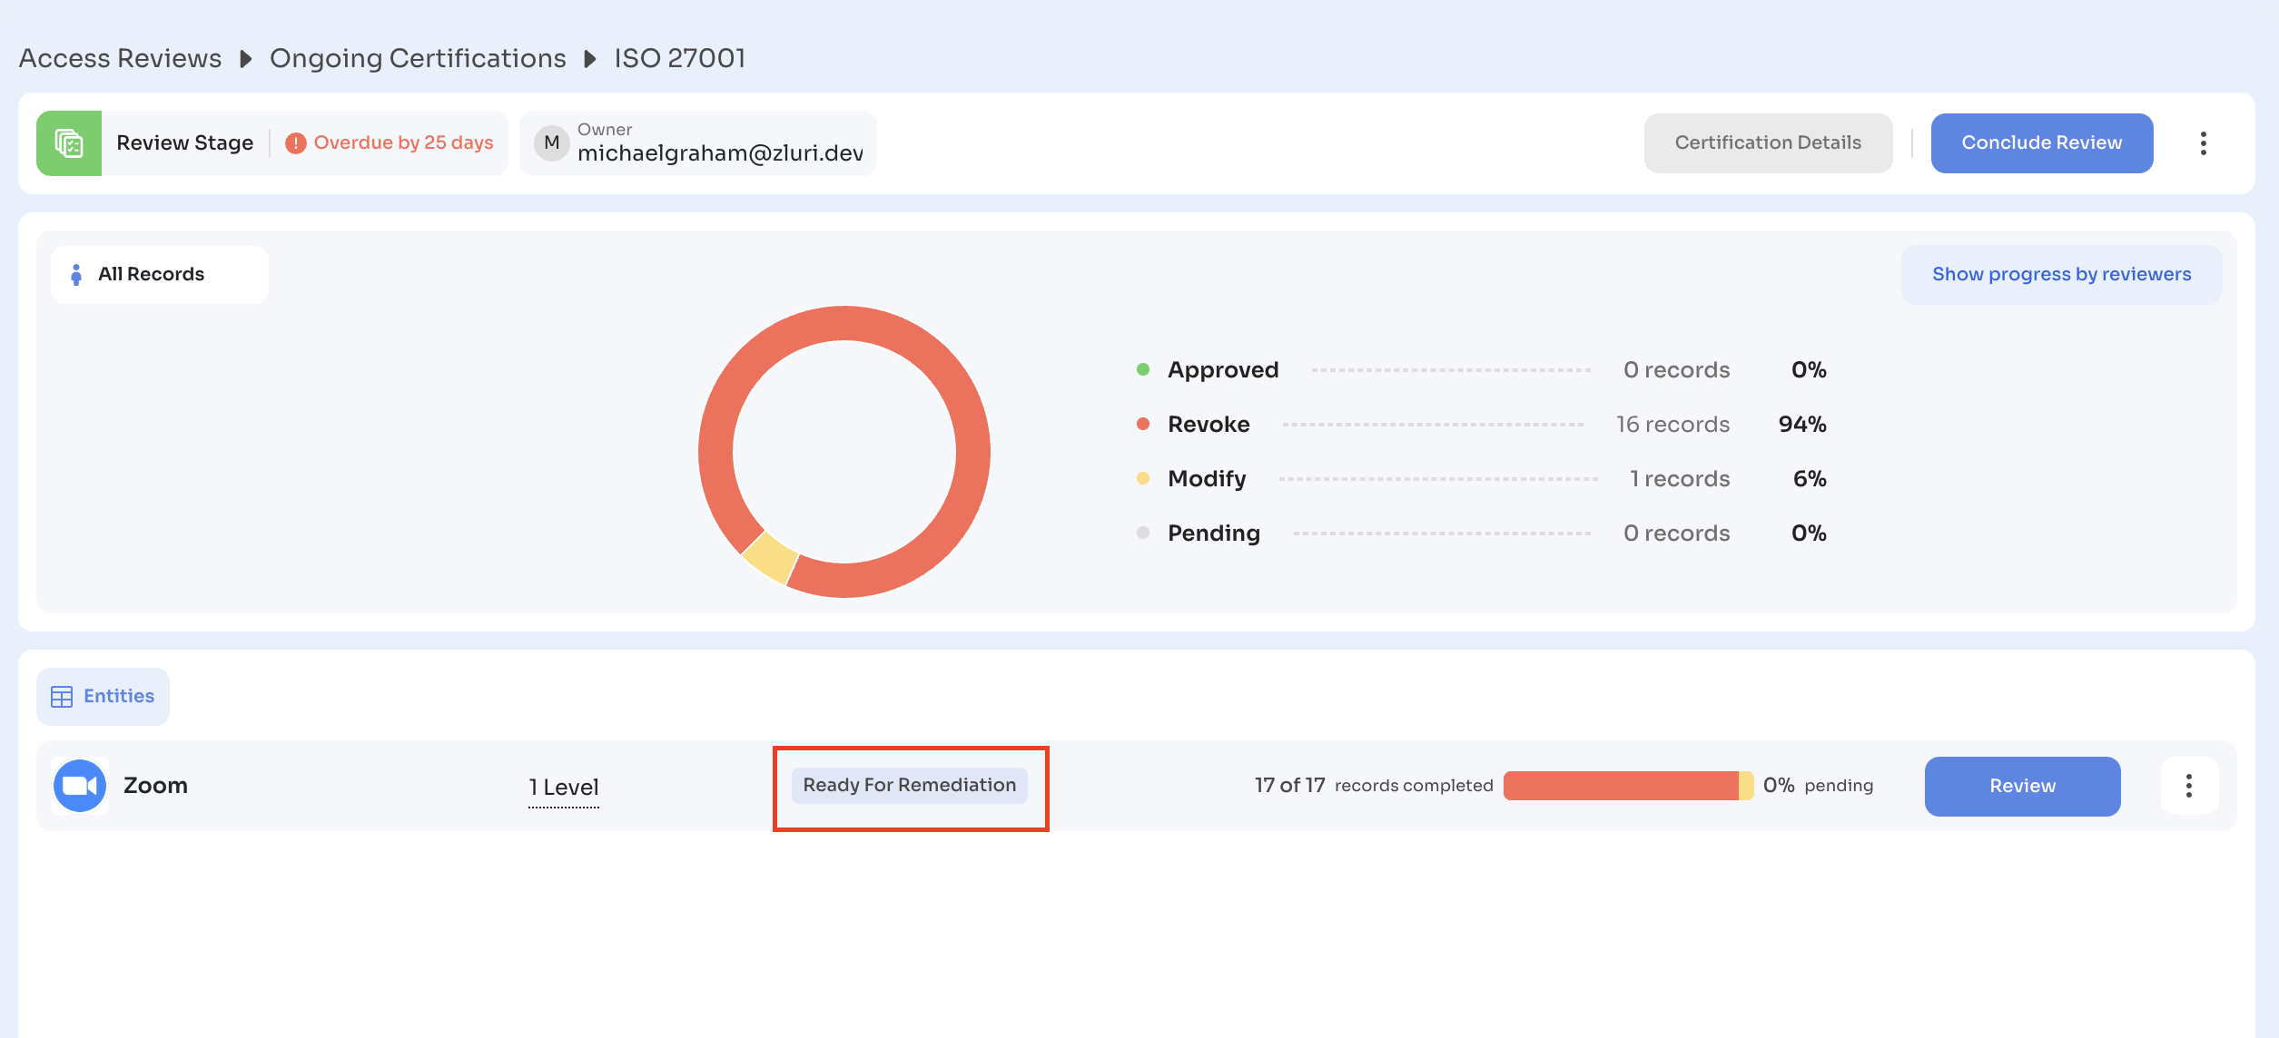Click Review button for Zoom entity
The image size is (2279, 1038).
(2022, 786)
